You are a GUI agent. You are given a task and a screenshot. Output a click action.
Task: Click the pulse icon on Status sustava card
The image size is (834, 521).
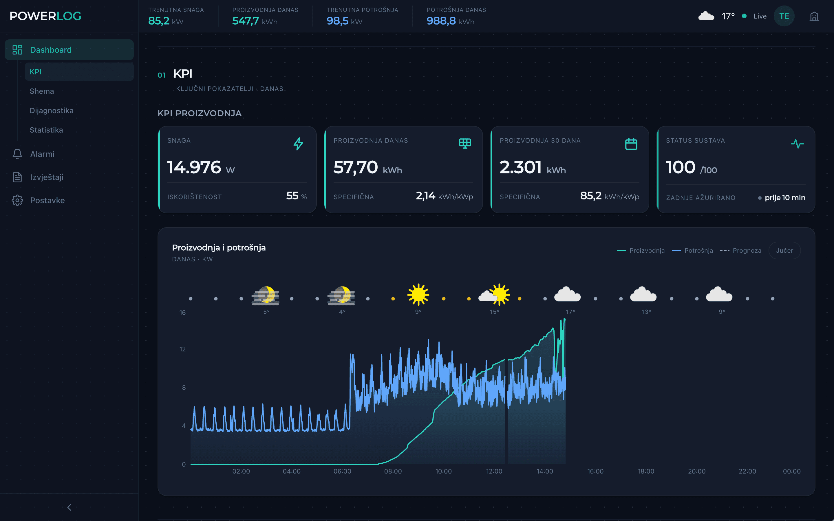tap(797, 144)
